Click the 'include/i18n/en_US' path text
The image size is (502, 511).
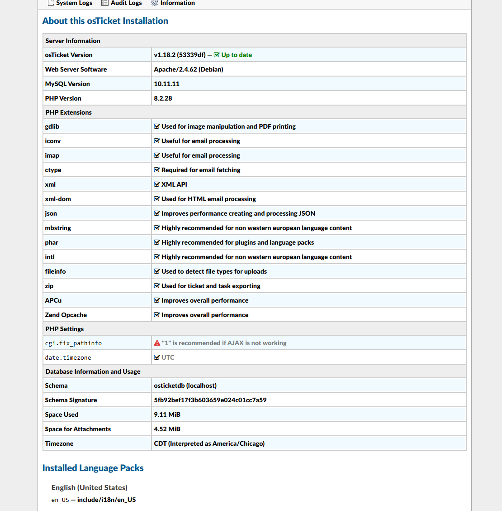(x=106, y=500)
